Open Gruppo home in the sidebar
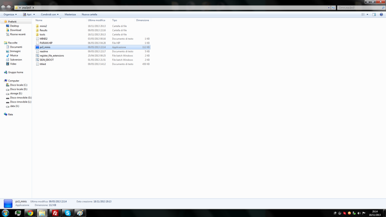Image resolution: width=386 pixels, height=217 pixels. (16, 72)
